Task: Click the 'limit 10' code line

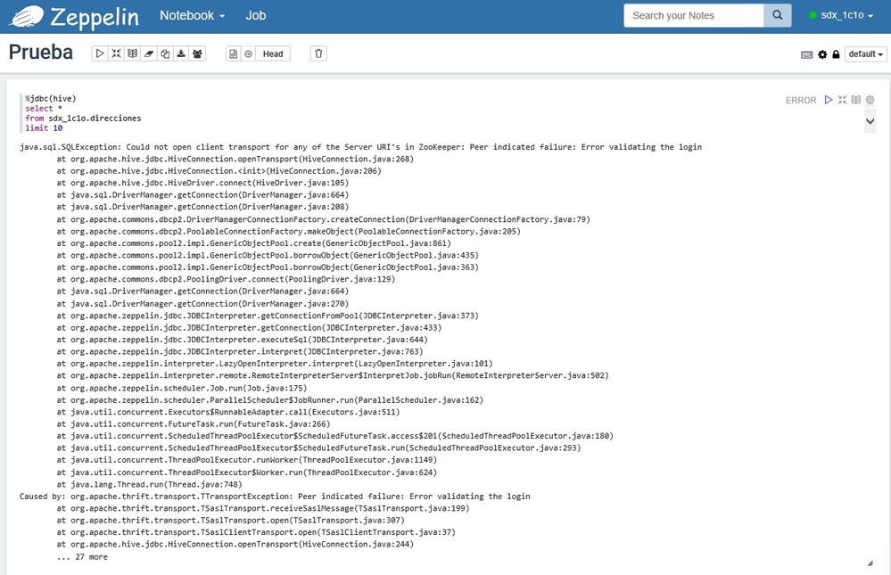Action: (44, 127)
